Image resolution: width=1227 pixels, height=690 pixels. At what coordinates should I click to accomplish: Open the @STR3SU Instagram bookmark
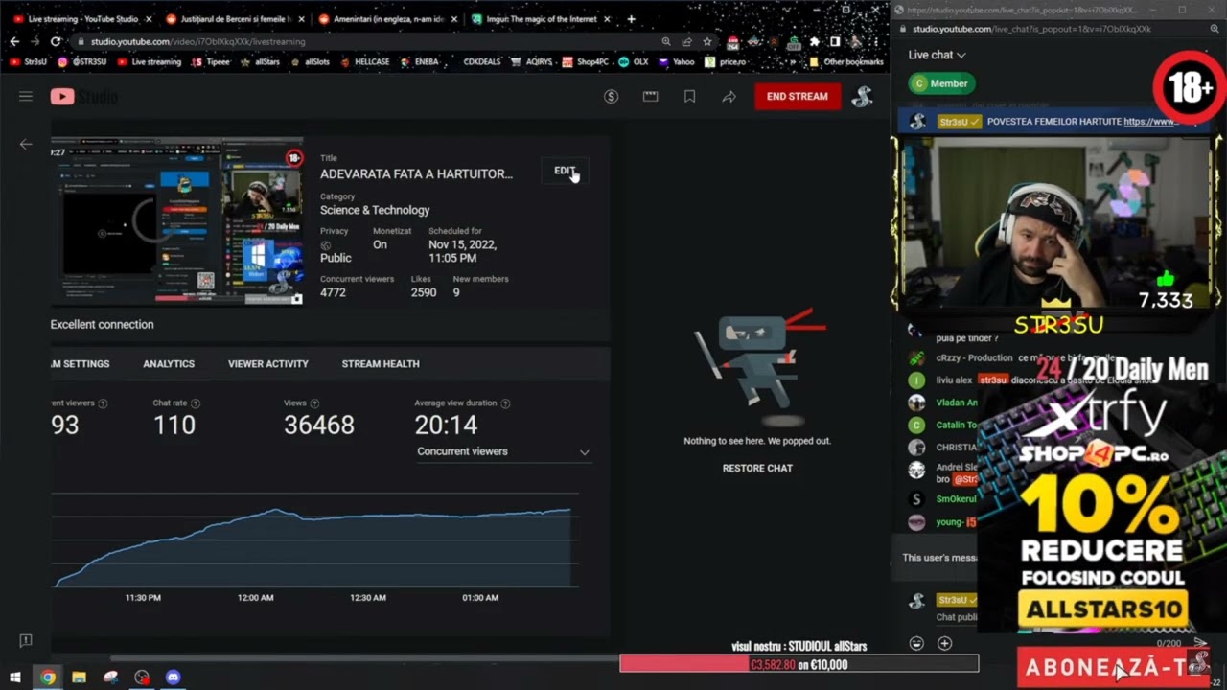click(82, 61)
